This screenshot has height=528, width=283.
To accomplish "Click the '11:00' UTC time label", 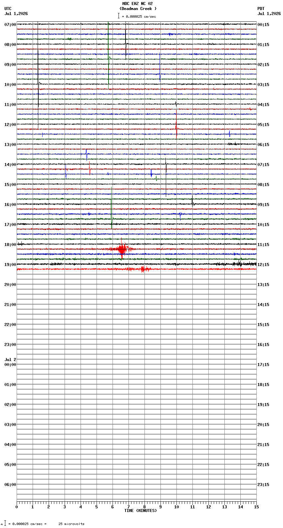I will coord(10,105).
